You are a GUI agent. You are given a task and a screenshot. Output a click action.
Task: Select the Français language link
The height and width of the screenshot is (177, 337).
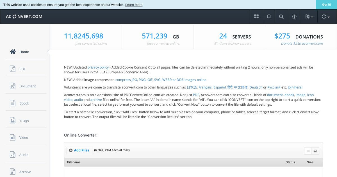tap(205, 87)
